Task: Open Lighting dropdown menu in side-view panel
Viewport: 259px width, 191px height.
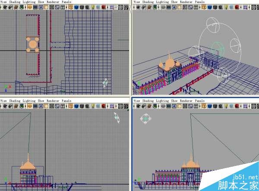Action: [x=29, y=101]
